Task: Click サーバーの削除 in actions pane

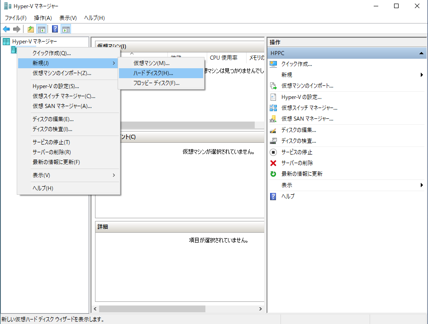Action: pos(297,163)
